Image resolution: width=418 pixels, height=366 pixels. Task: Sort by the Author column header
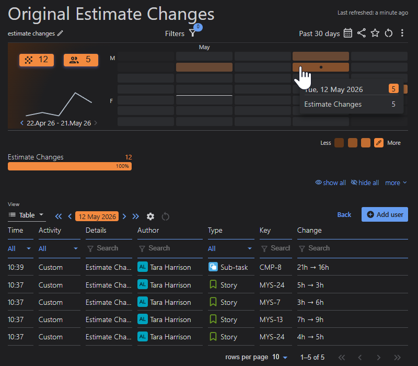[x=148, y=230]
